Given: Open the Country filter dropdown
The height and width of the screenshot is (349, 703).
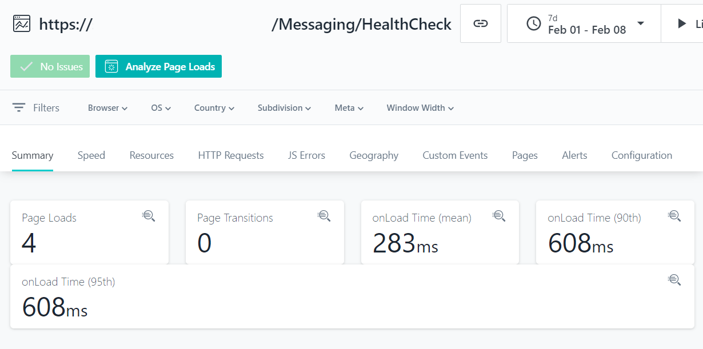Looking at the screenshot, I should [x=214, y=108].
